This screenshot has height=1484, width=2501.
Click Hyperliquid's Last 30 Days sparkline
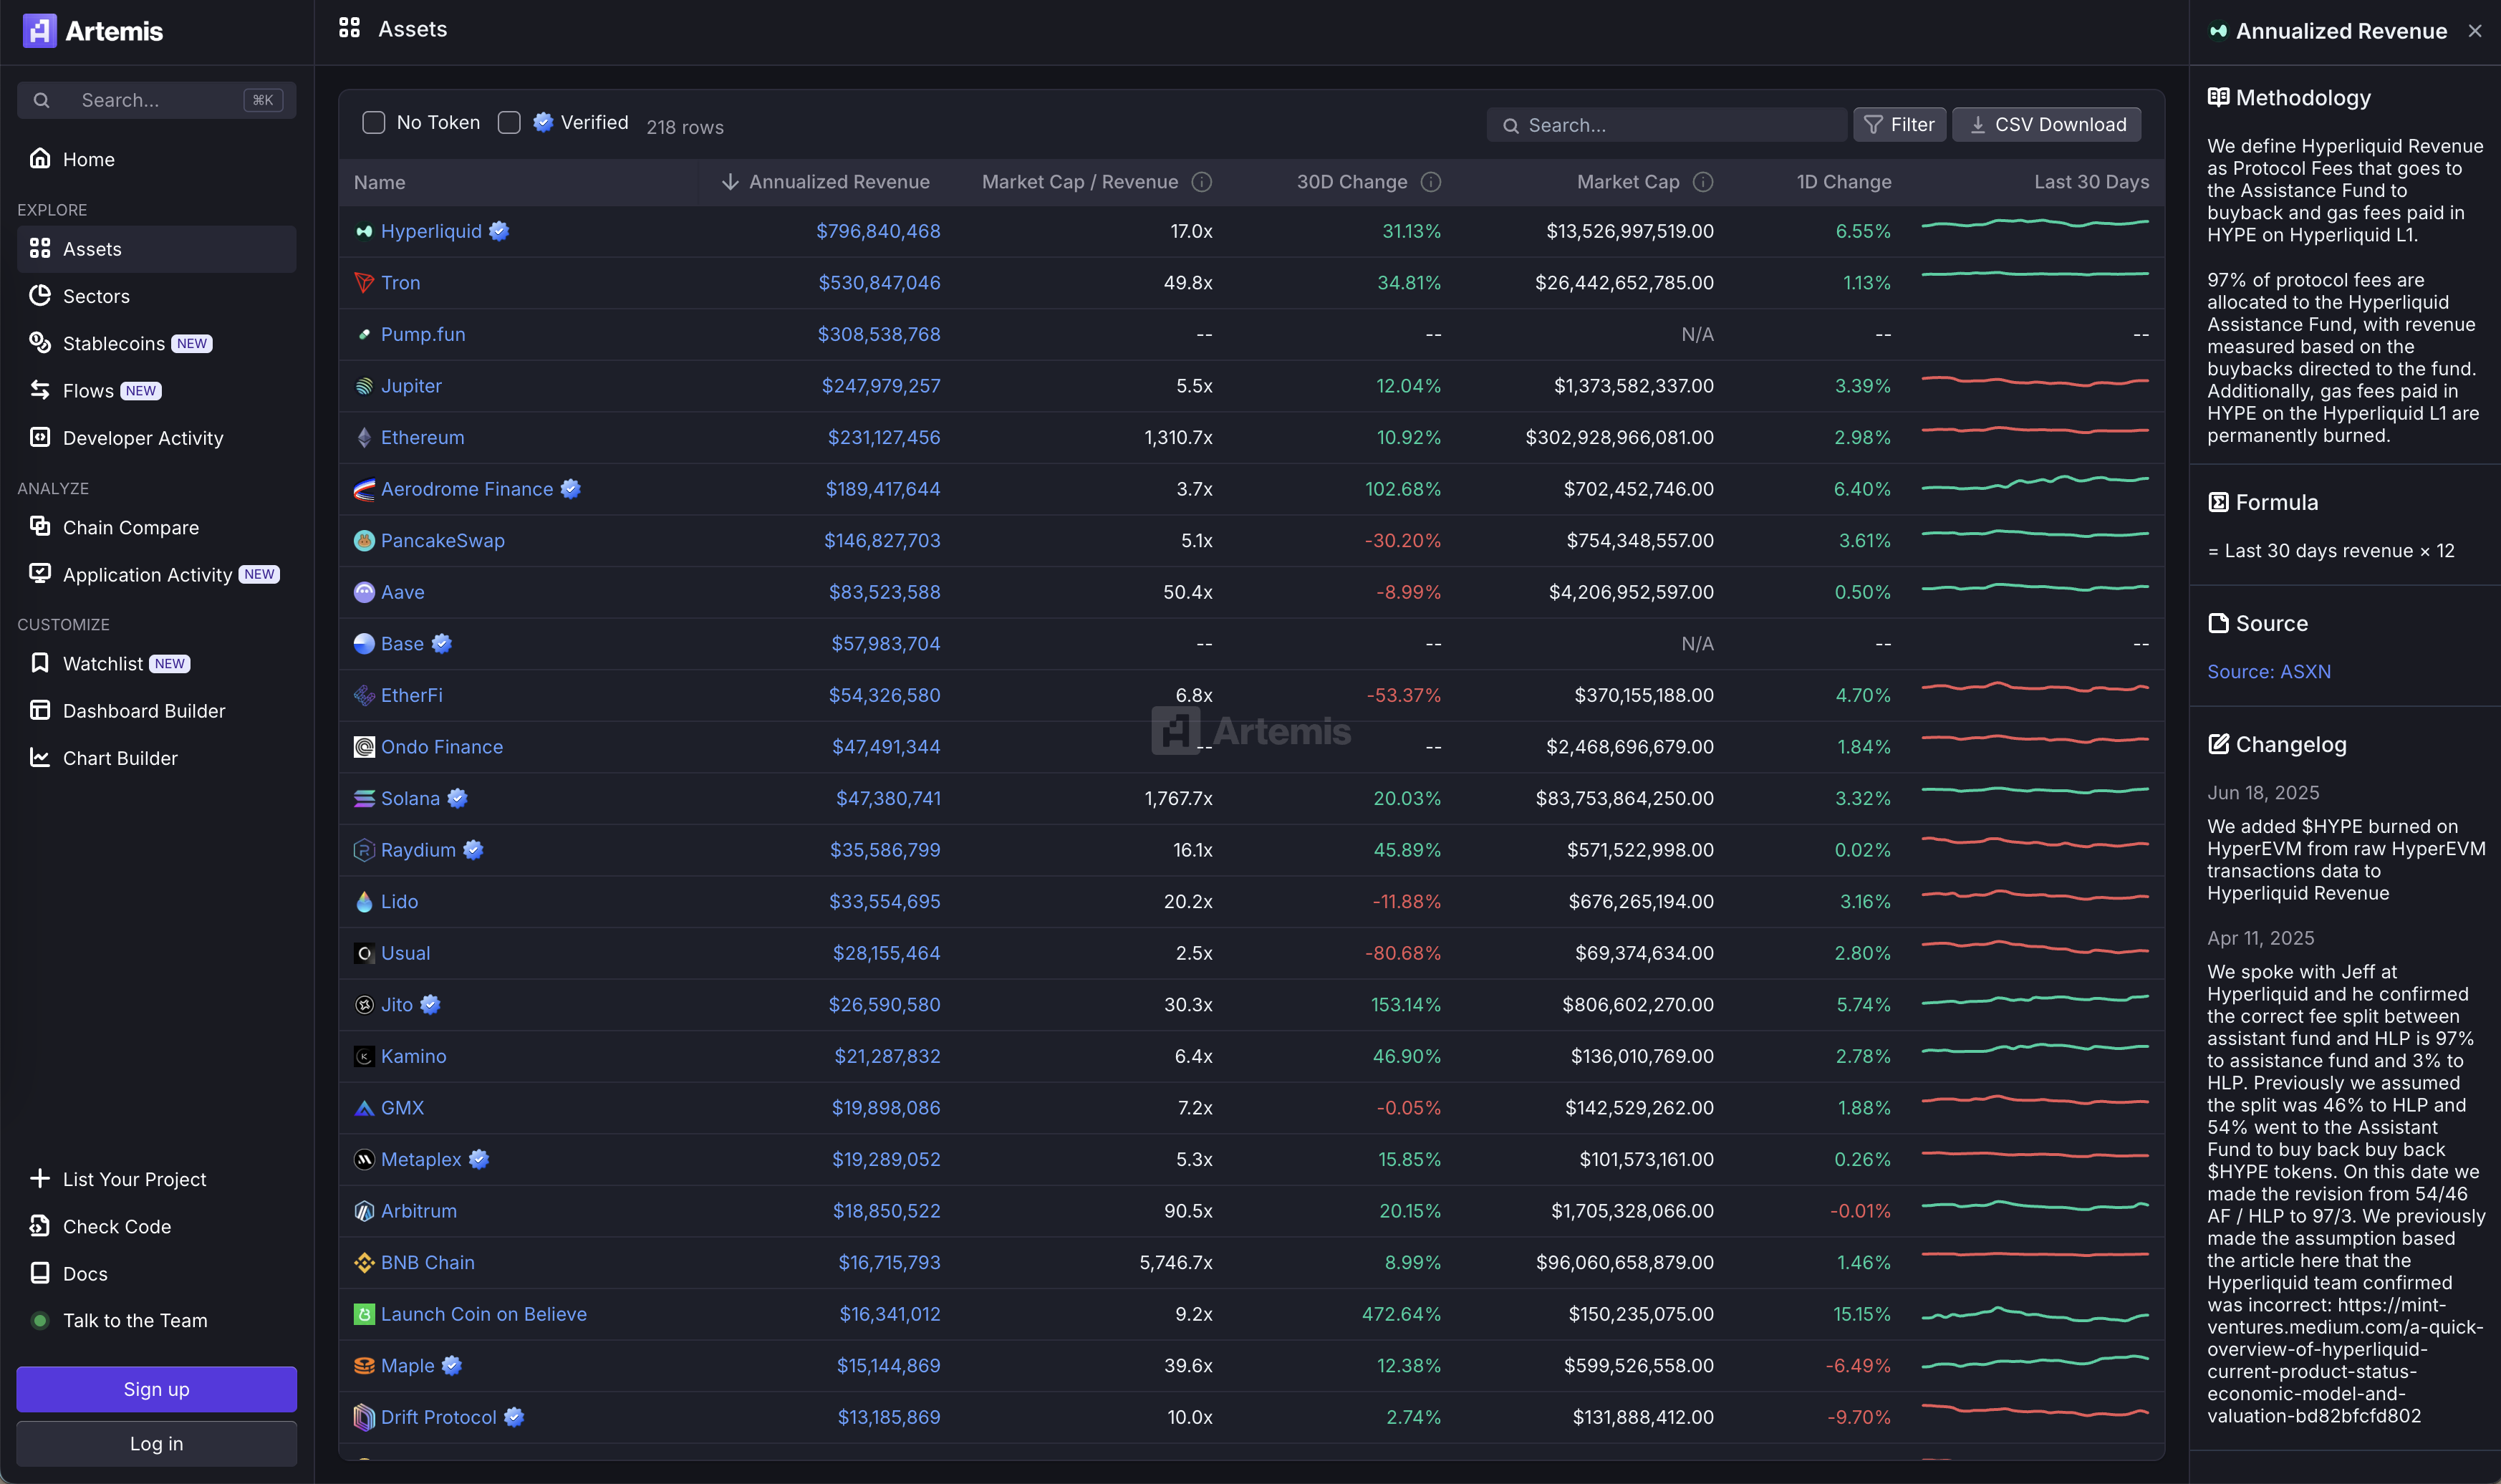(2035, 224)
